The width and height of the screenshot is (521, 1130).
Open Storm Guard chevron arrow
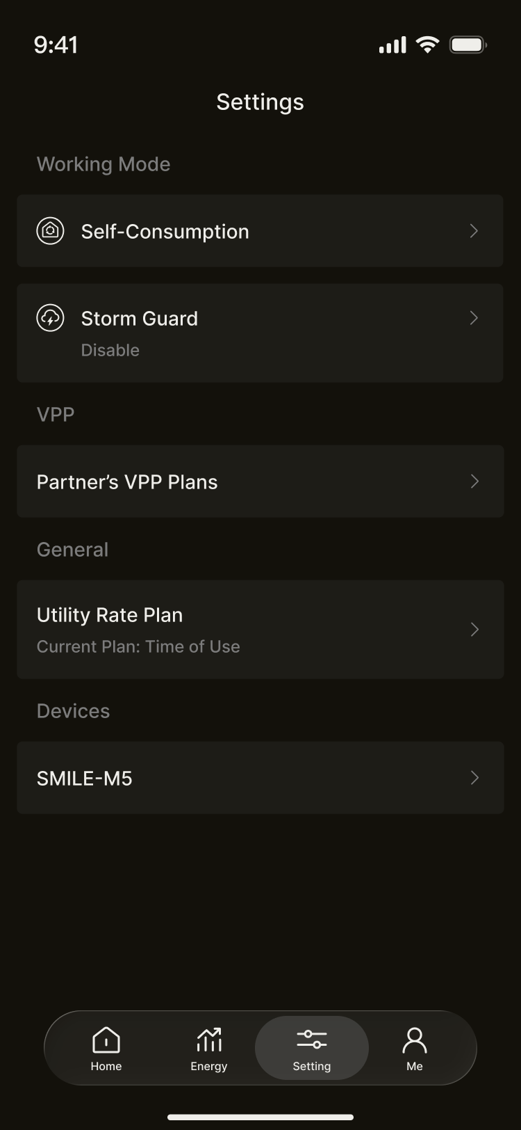[x=474, y=318]
